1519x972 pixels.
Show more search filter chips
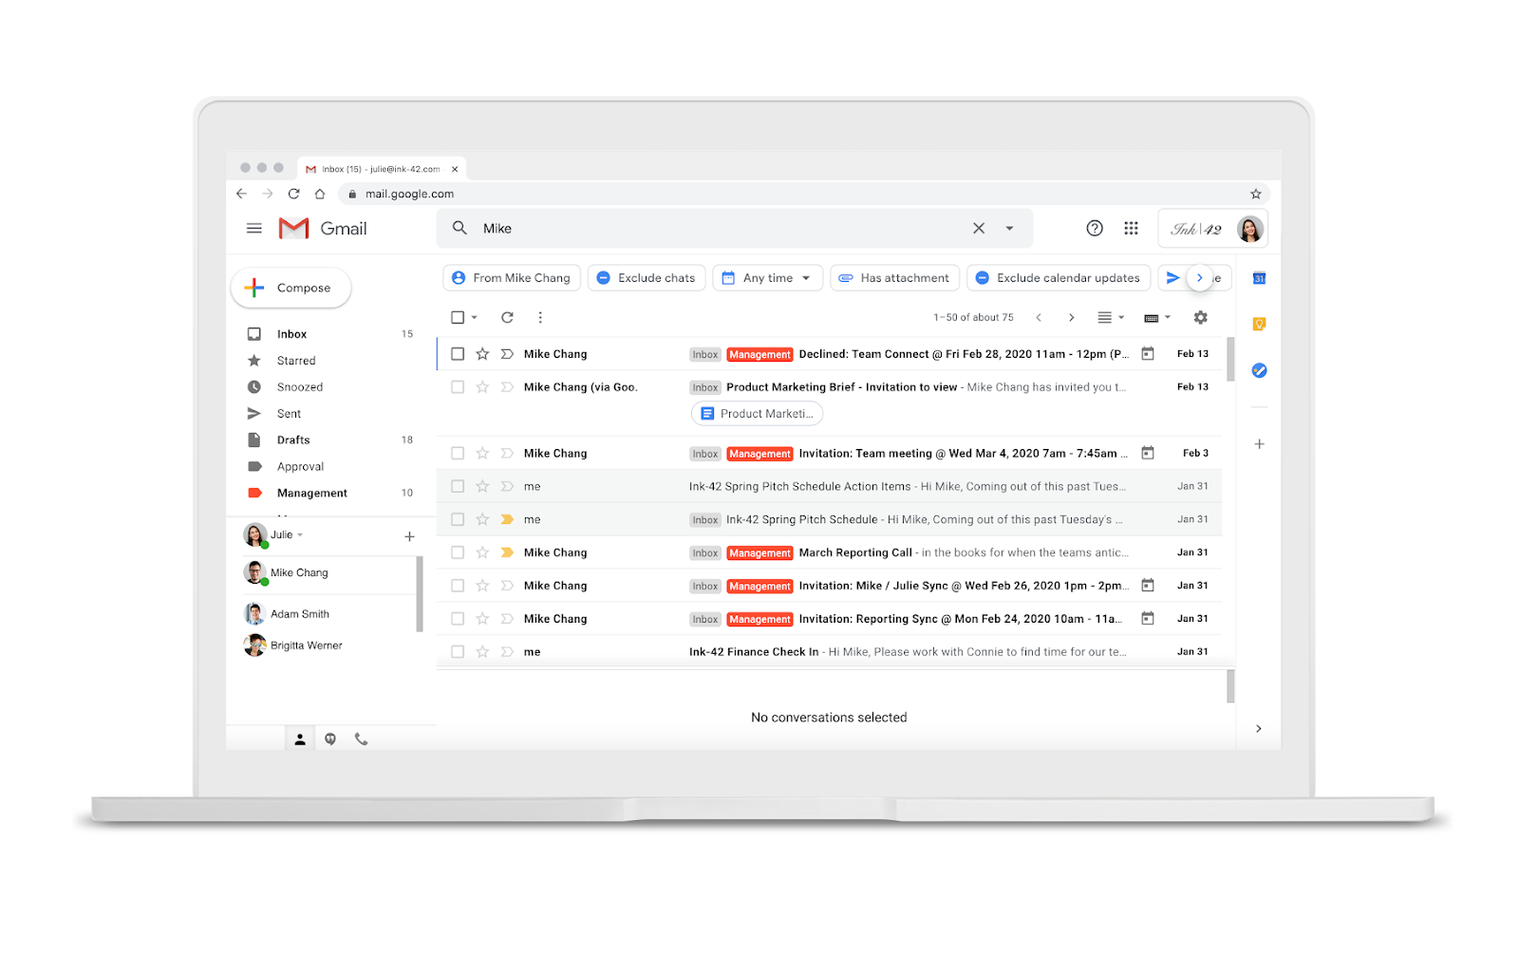click(x=1200, y=278)
